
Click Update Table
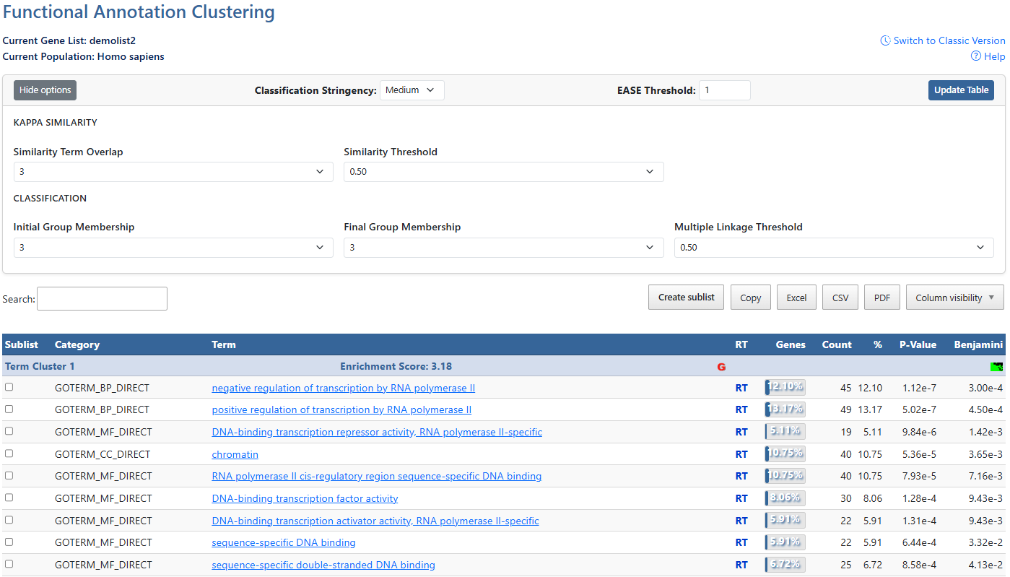(x=961, y=90)
